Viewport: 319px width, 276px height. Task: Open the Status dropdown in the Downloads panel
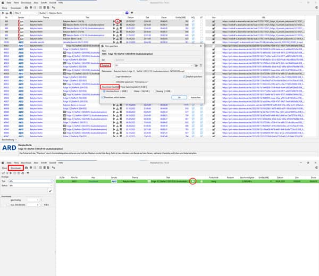pyautogui.click(x=30, y=186)
